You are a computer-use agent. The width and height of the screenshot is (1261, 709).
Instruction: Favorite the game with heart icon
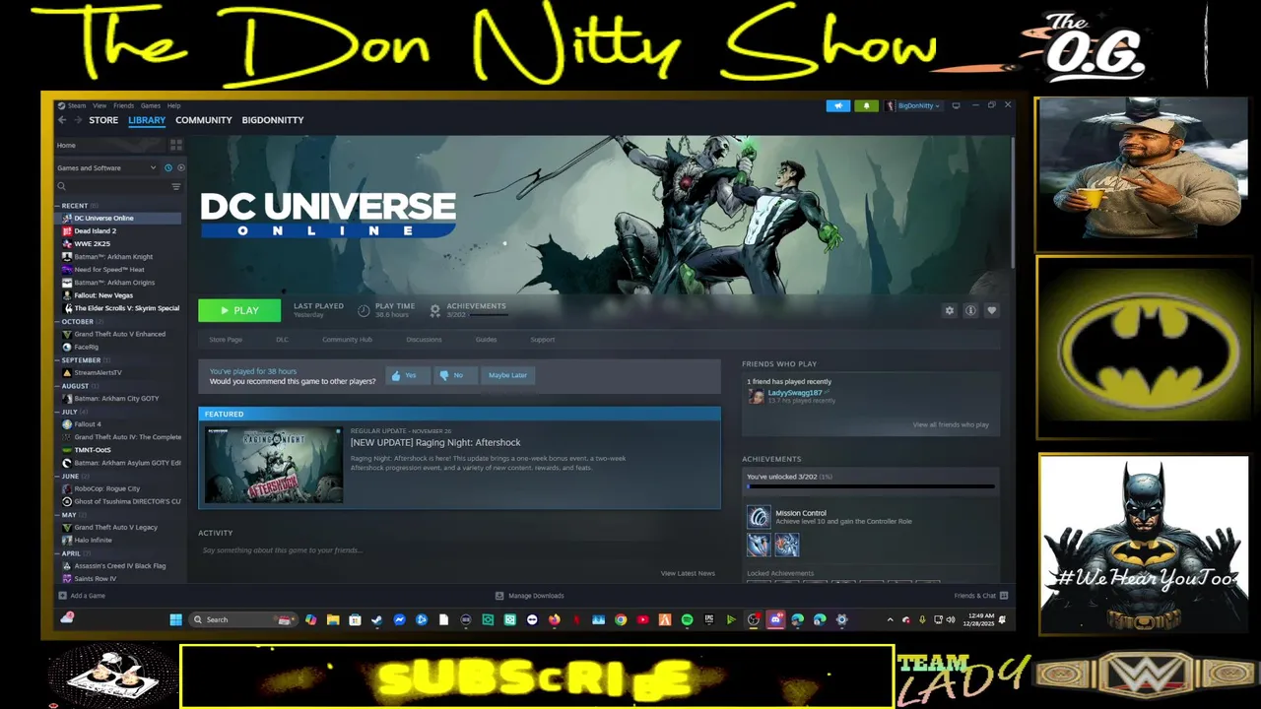click(992, 310)
